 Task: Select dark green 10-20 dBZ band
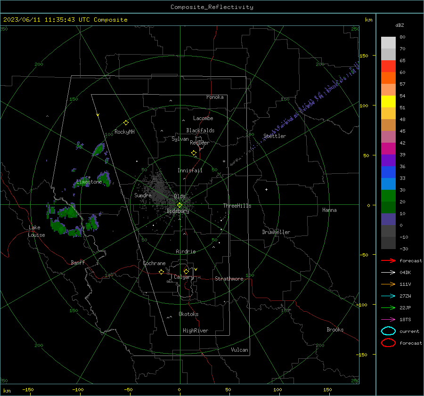(x=388, y=208)
